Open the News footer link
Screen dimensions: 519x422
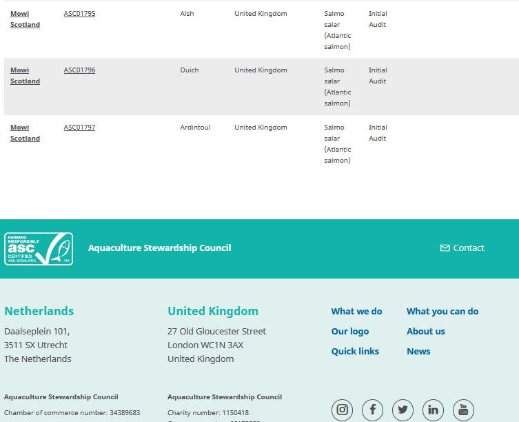click(x=418, y=352)
